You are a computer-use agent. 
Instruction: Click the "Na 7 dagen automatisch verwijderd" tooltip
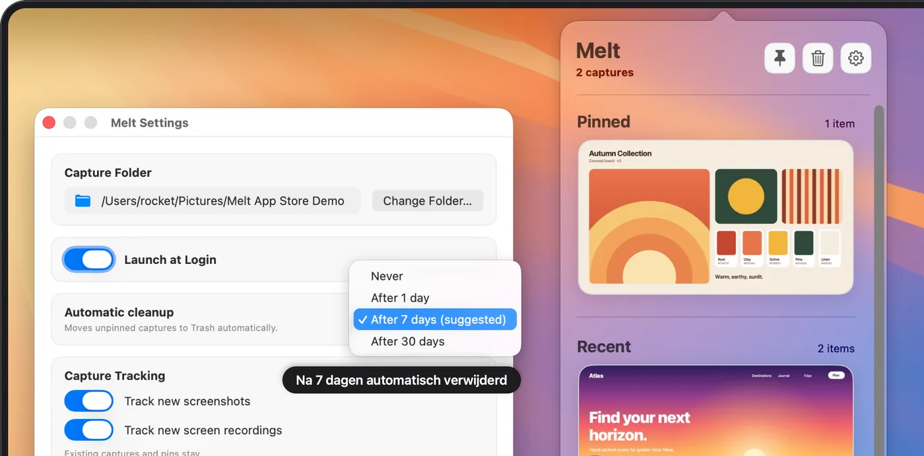(x=401, y=380)
